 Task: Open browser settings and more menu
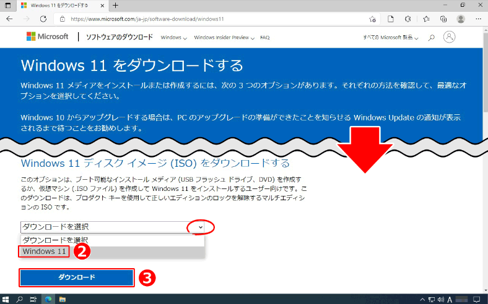[478, 19]
